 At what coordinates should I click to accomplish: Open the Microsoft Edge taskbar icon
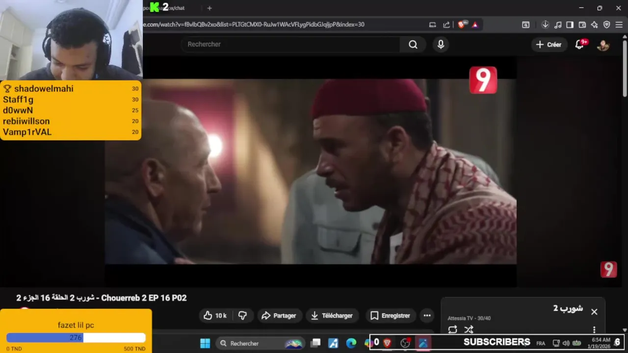(351, 343)
